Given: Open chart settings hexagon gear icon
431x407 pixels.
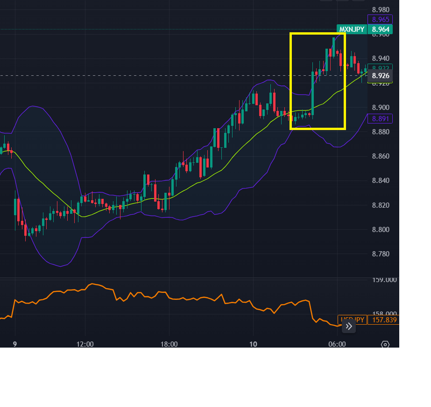Looking at the screenshot, I should [x=385, y=344].
